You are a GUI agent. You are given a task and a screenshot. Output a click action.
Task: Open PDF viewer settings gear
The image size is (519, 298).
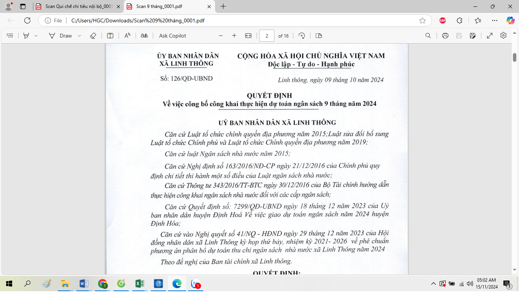click(503, 35)
